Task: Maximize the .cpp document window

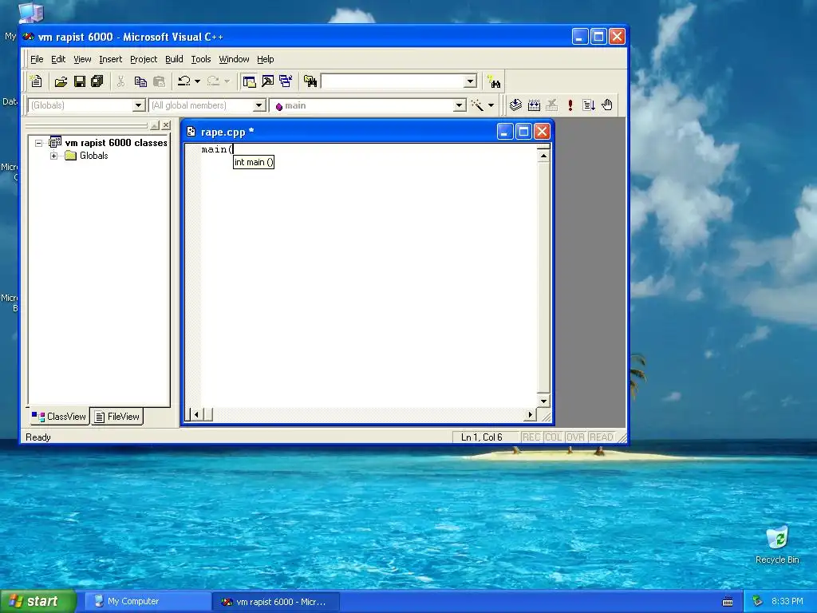Action: (523, 132)
